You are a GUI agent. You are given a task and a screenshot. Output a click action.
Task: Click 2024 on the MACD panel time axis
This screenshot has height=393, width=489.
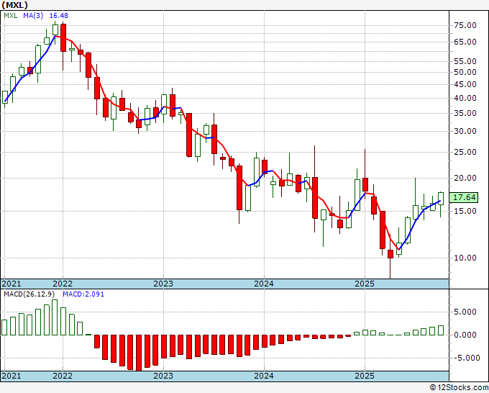pyautogui.click(x=264, y=376)
